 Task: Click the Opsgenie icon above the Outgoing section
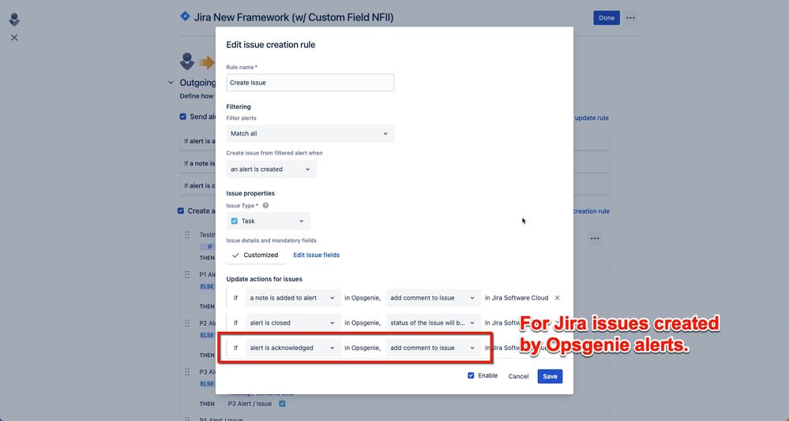(x=187, y=61)
